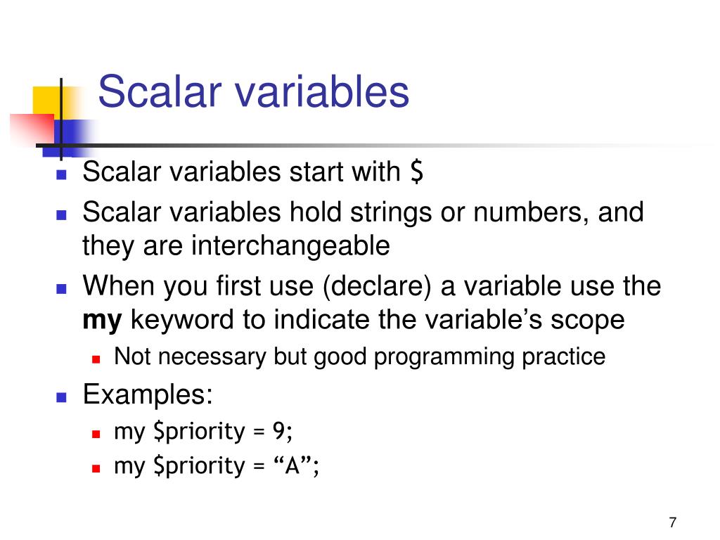Click red bullet before 'my $priority = “A”;'
The width and height of the screenshot is (720, 540).
[96, 469]
